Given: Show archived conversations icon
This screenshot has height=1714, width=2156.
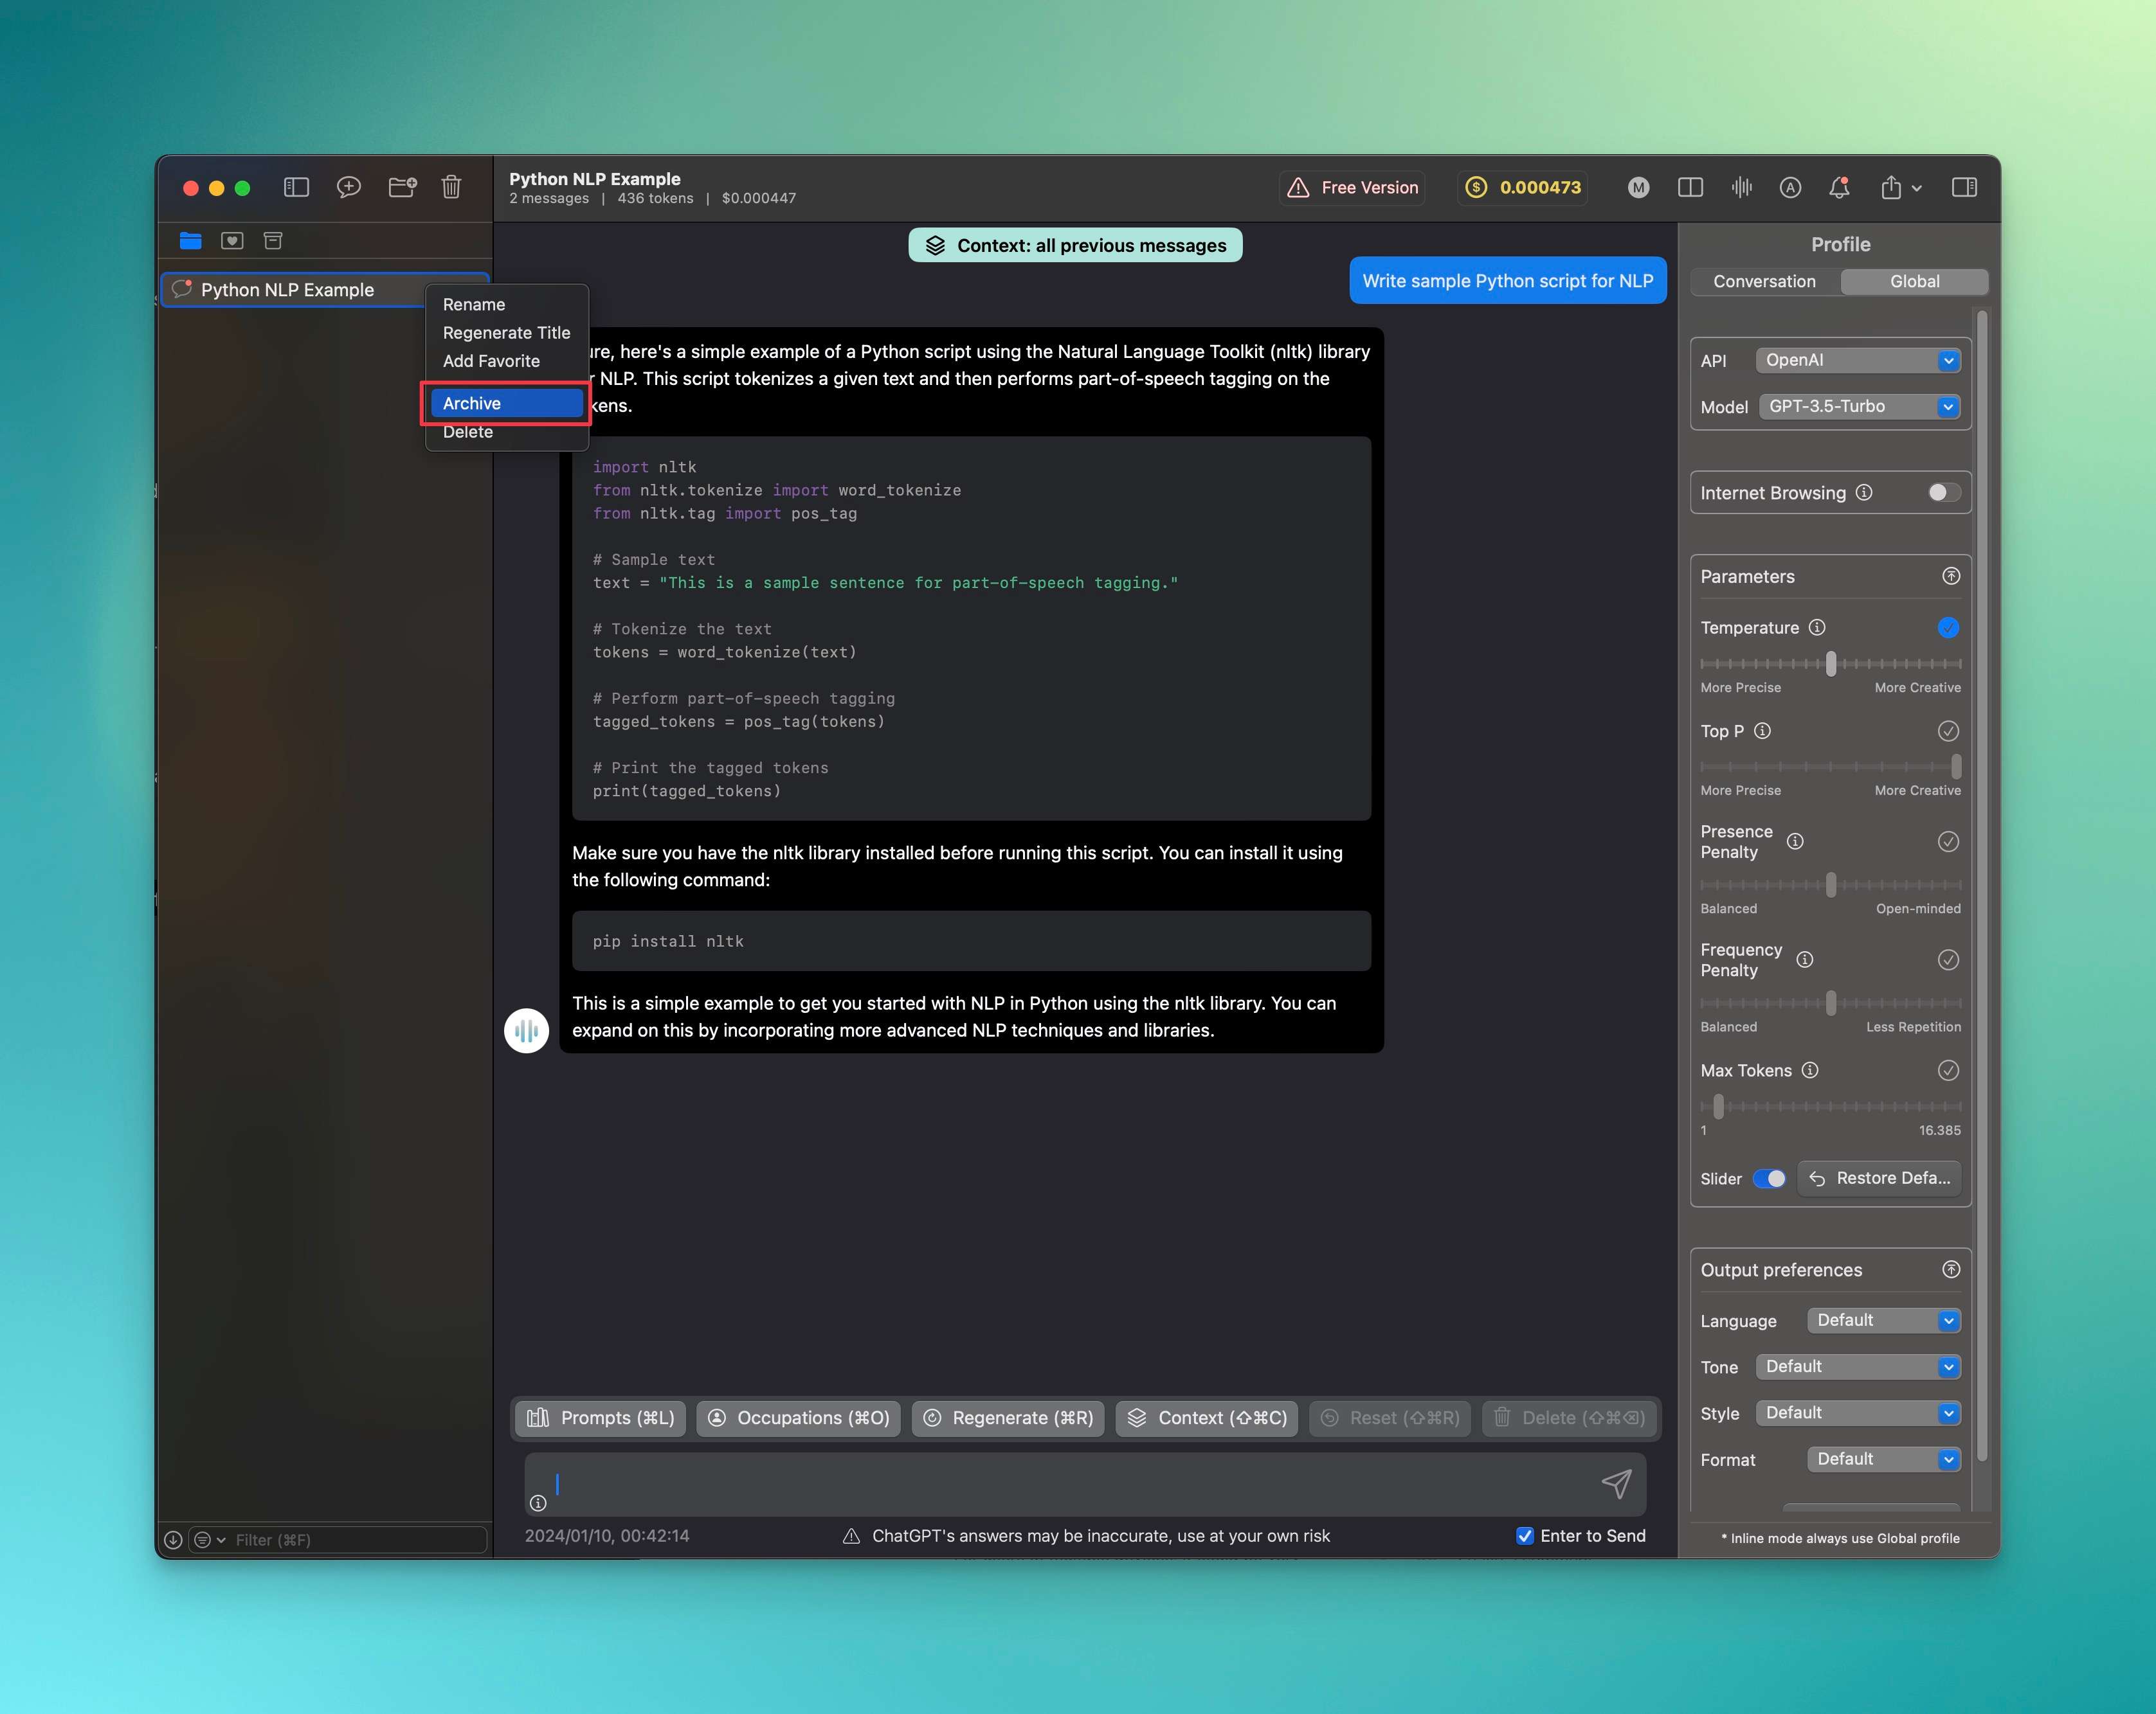Looking at the screenshot, I should click(273, 240).
